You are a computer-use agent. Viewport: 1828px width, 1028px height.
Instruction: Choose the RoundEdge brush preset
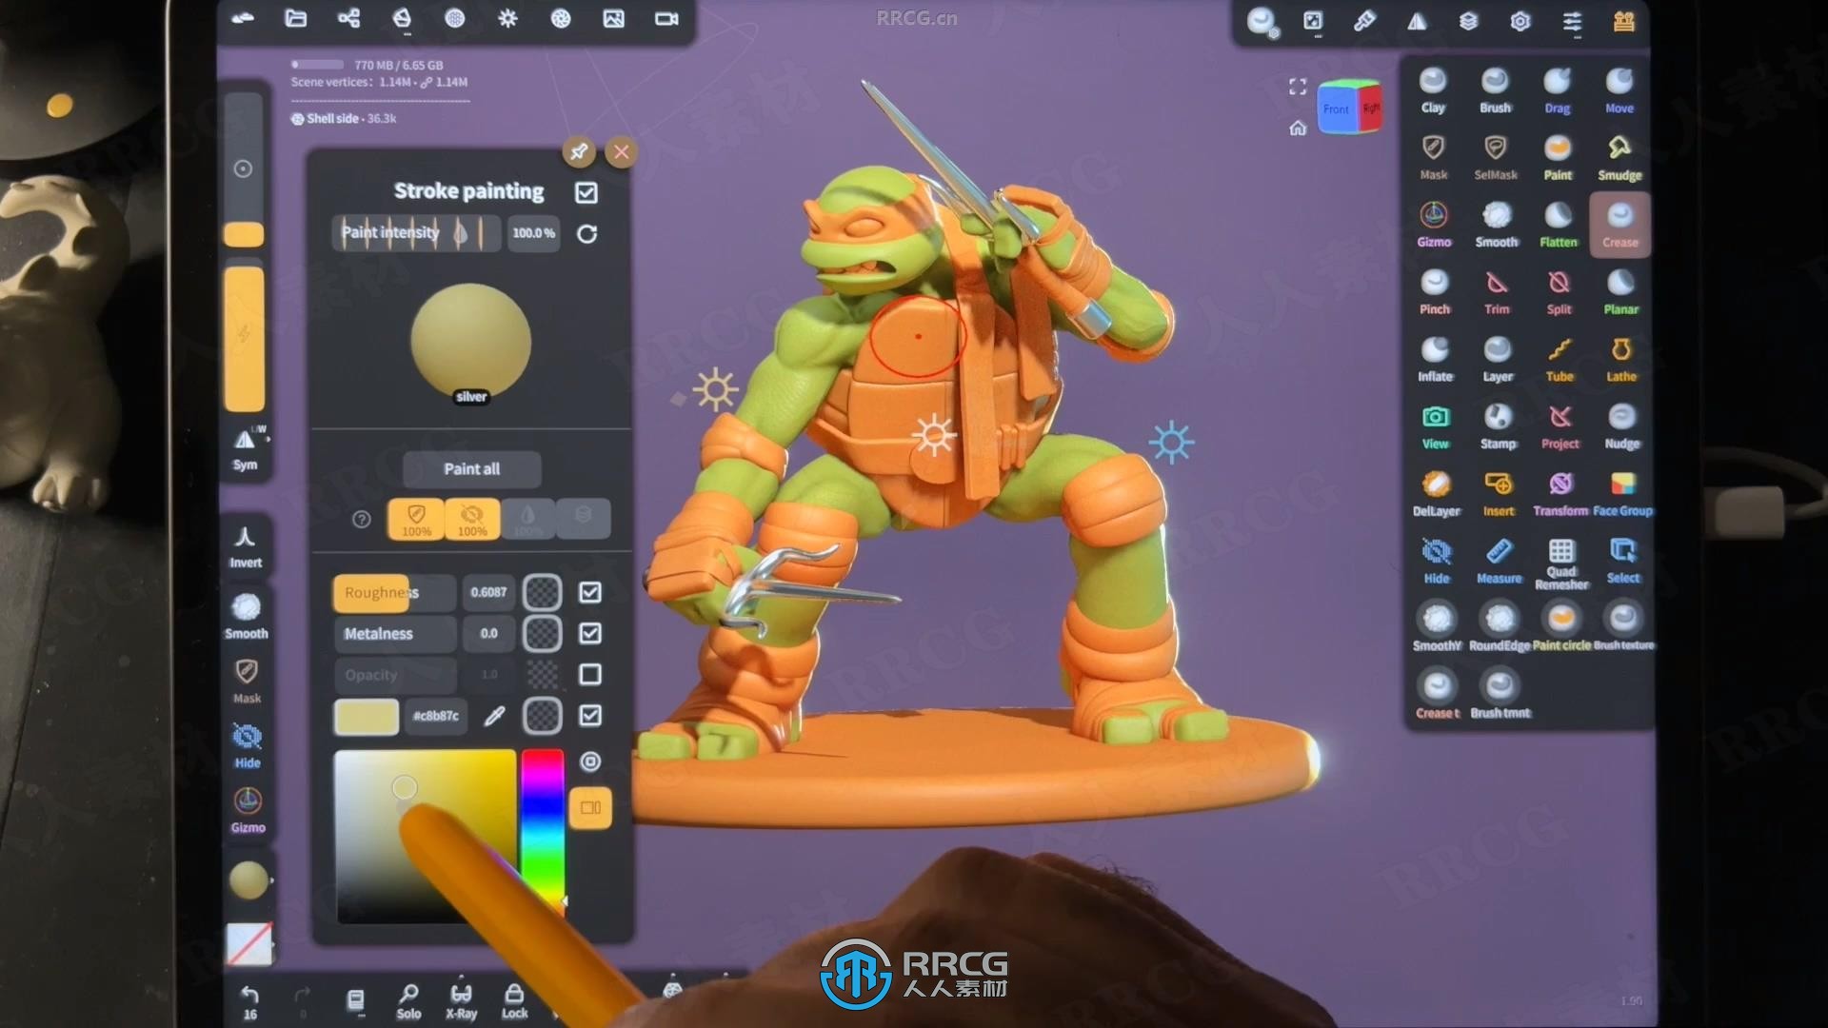(x=1500, y=628)
